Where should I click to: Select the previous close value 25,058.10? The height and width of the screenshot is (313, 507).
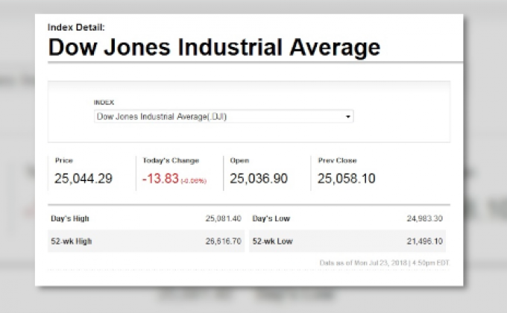coord(346,179)
